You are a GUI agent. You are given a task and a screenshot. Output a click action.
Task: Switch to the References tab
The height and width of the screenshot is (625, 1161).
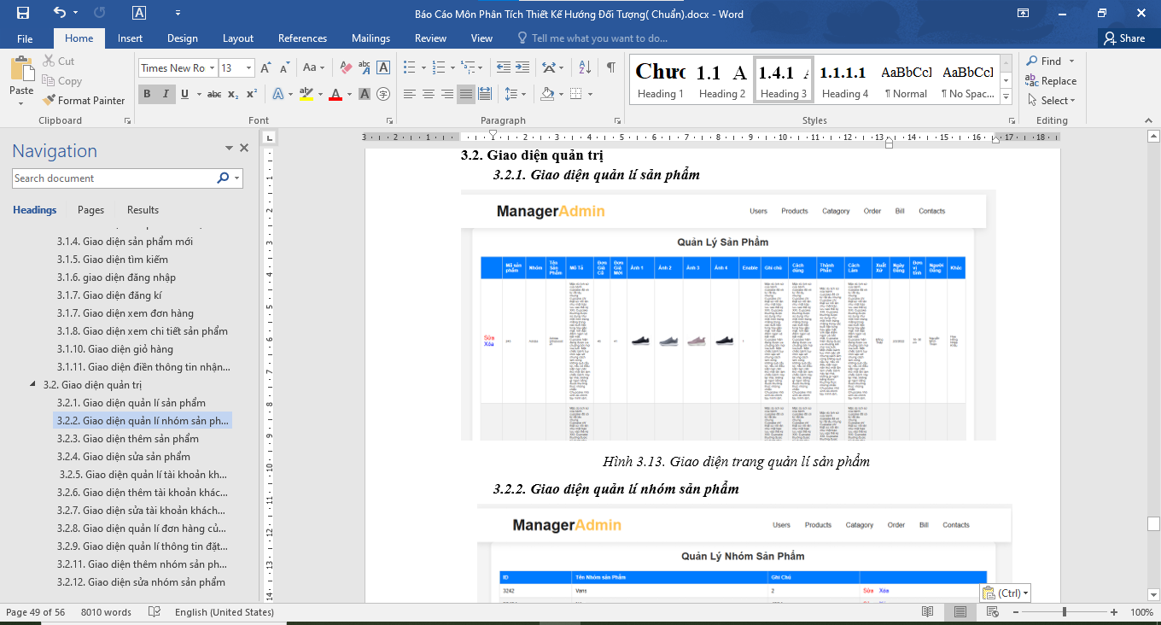302,38
